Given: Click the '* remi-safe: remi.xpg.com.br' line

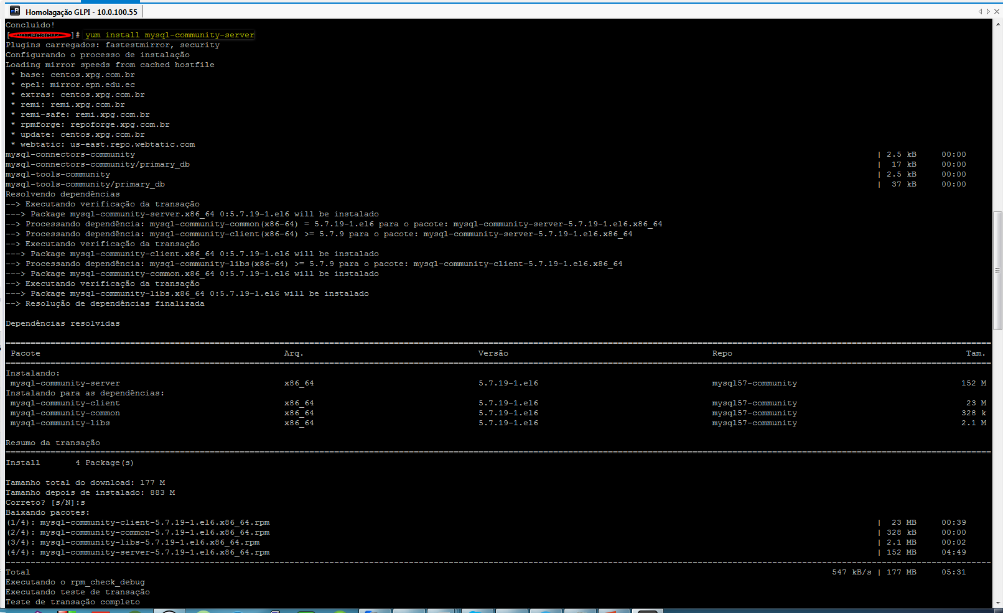Looking at the screenshot, I should tap(80, 114).
